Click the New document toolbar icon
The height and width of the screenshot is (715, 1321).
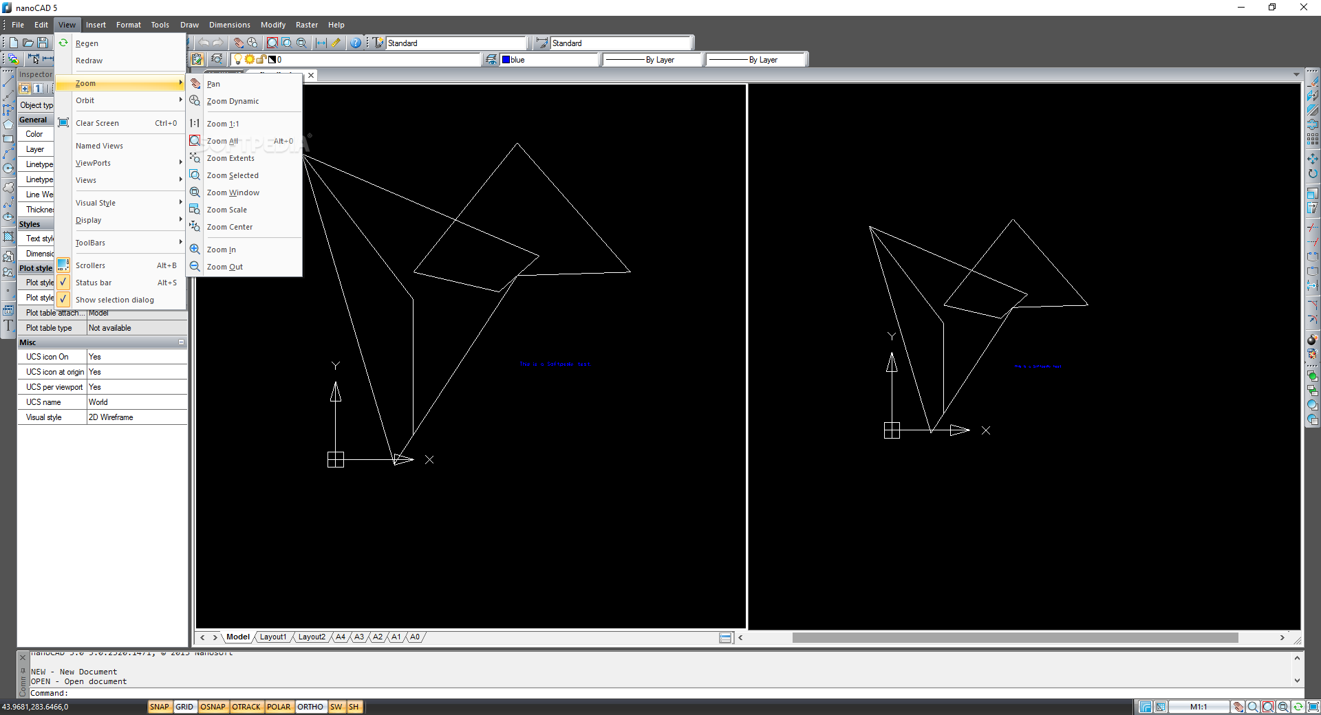13,43
